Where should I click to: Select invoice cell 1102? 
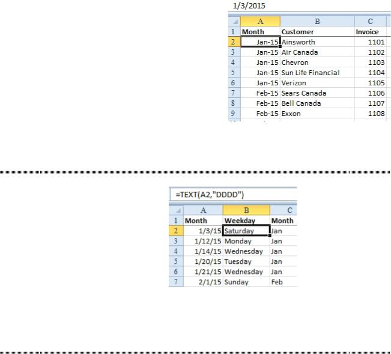click(x=371, y=52)
